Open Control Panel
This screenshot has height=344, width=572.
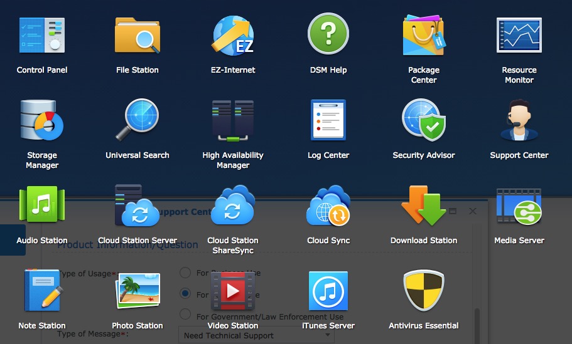point(42,35)
